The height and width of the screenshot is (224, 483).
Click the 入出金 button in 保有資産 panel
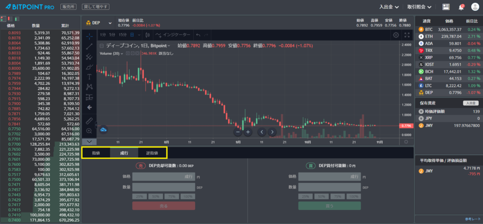(471, 103)
